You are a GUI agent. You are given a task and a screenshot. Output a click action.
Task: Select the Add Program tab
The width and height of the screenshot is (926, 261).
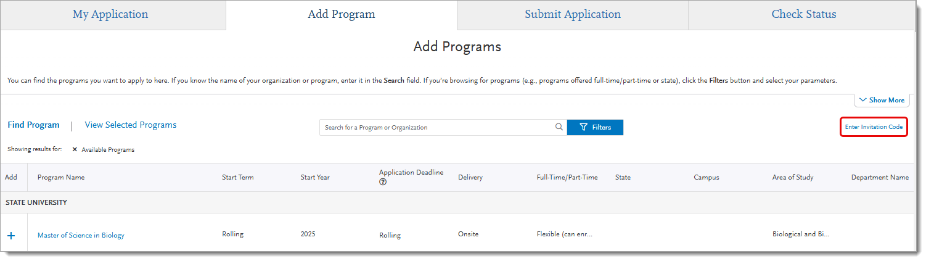point(342,15)
